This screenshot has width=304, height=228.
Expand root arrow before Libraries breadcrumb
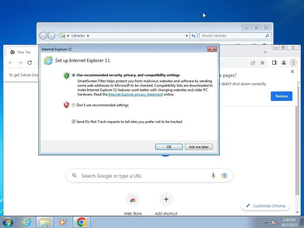coord(68,36)
